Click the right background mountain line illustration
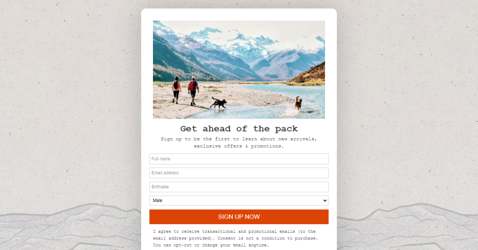This screenshot has width=478, height=250. click(407, 227)
